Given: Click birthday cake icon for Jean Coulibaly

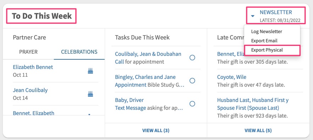Looking at the screenshot, I should (x=90, y=94).
